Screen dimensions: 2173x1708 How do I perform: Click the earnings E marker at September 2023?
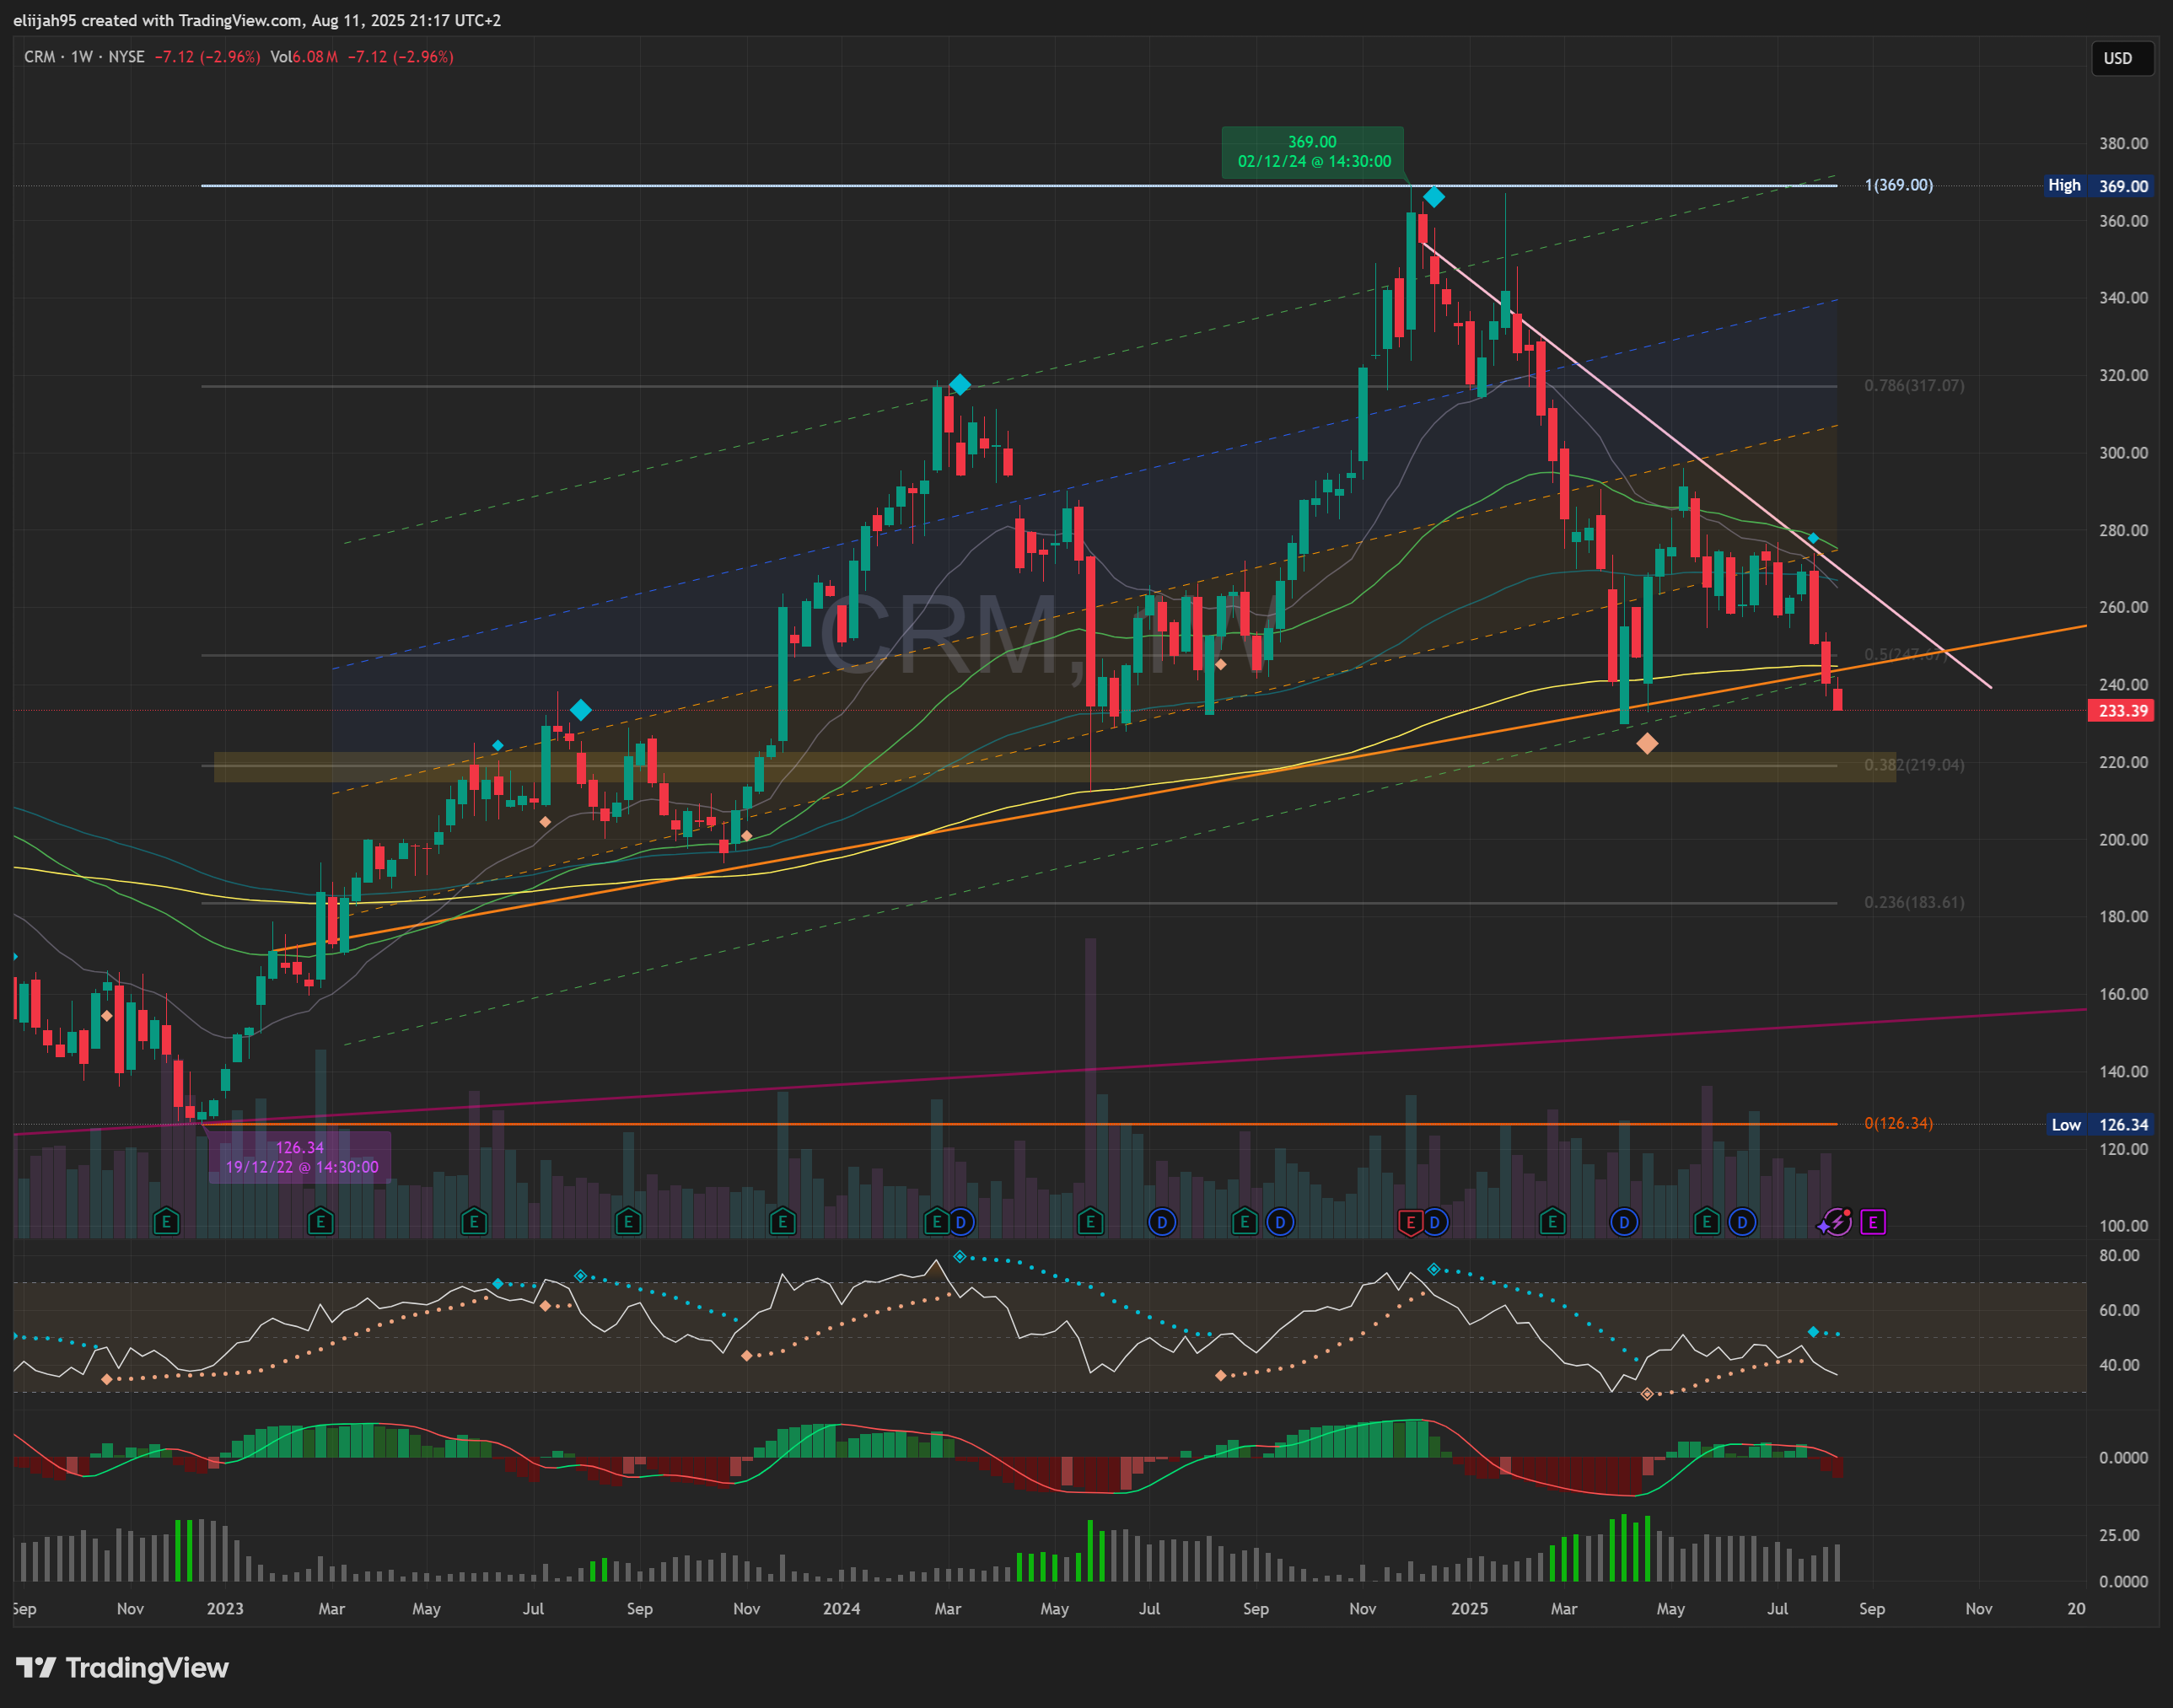(x=628, y=1221)
